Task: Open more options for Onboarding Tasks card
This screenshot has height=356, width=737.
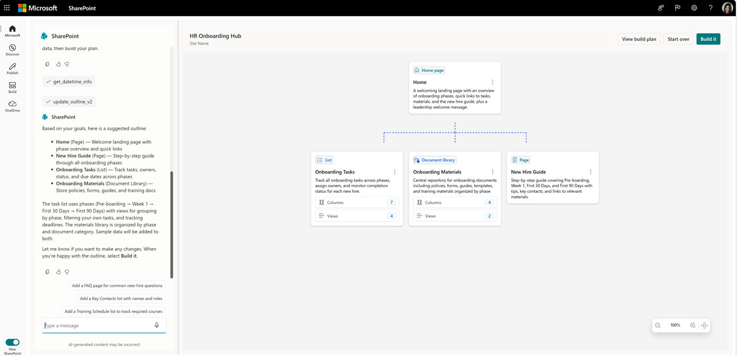Action: pos(395,172)
